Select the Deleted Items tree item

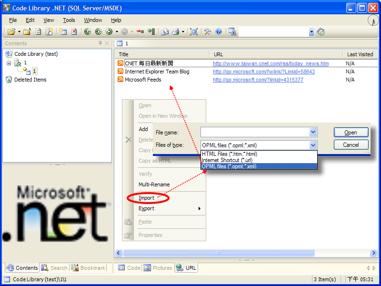point(30,80)
